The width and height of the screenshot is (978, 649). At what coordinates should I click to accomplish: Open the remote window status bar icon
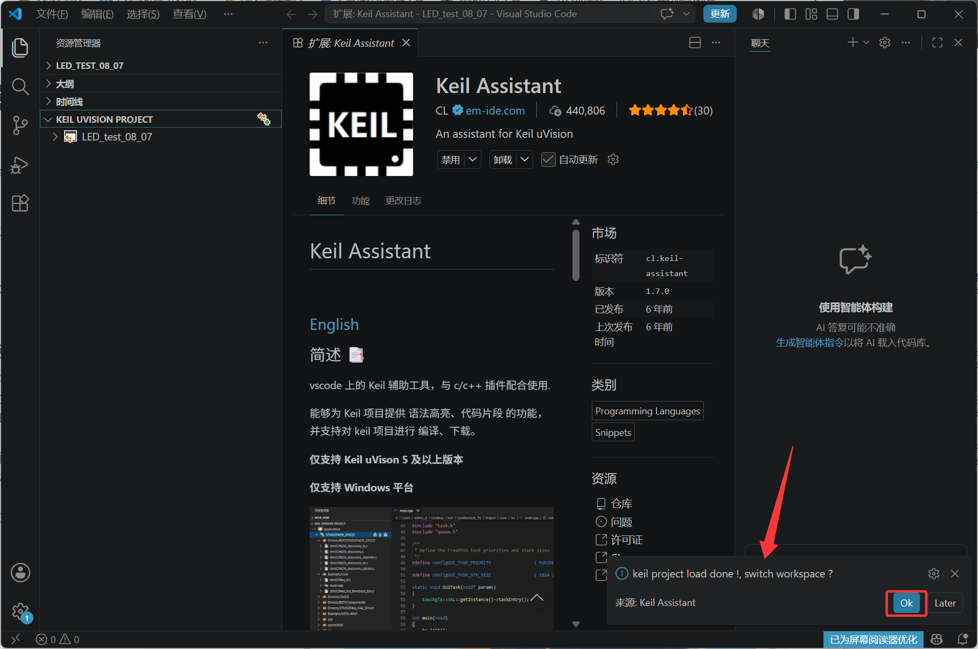pos(16,639)
